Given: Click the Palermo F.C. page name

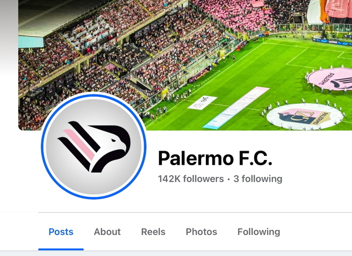Looking at the screenshot, I should (215, 158).
